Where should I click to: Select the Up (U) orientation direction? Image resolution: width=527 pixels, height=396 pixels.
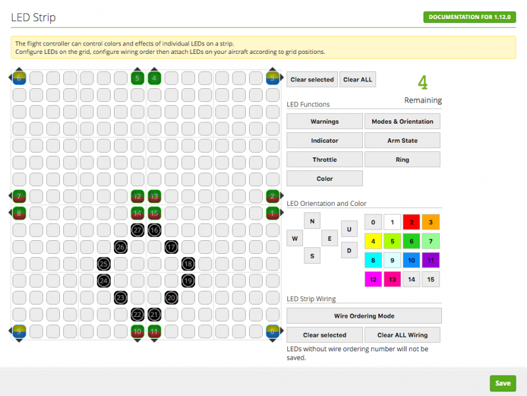pyautogui.click(x=349, y=230)
